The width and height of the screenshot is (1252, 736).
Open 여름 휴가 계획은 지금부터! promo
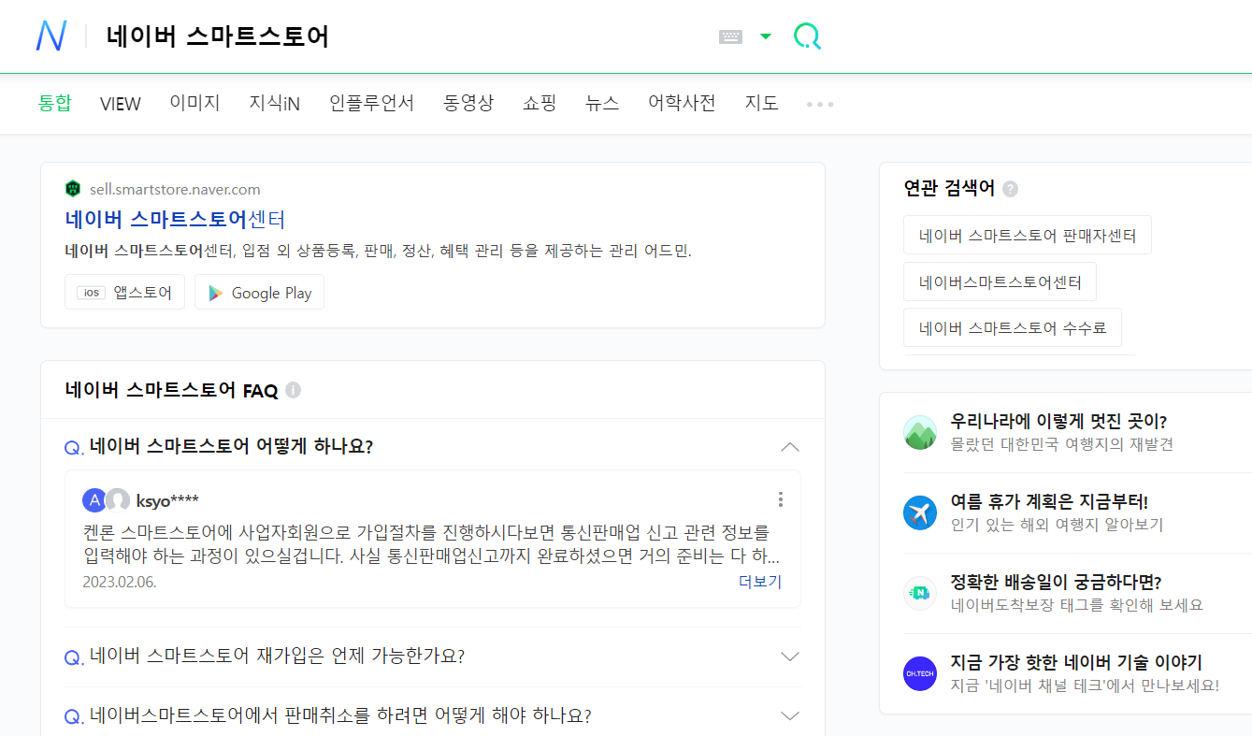click(1049, 501)
